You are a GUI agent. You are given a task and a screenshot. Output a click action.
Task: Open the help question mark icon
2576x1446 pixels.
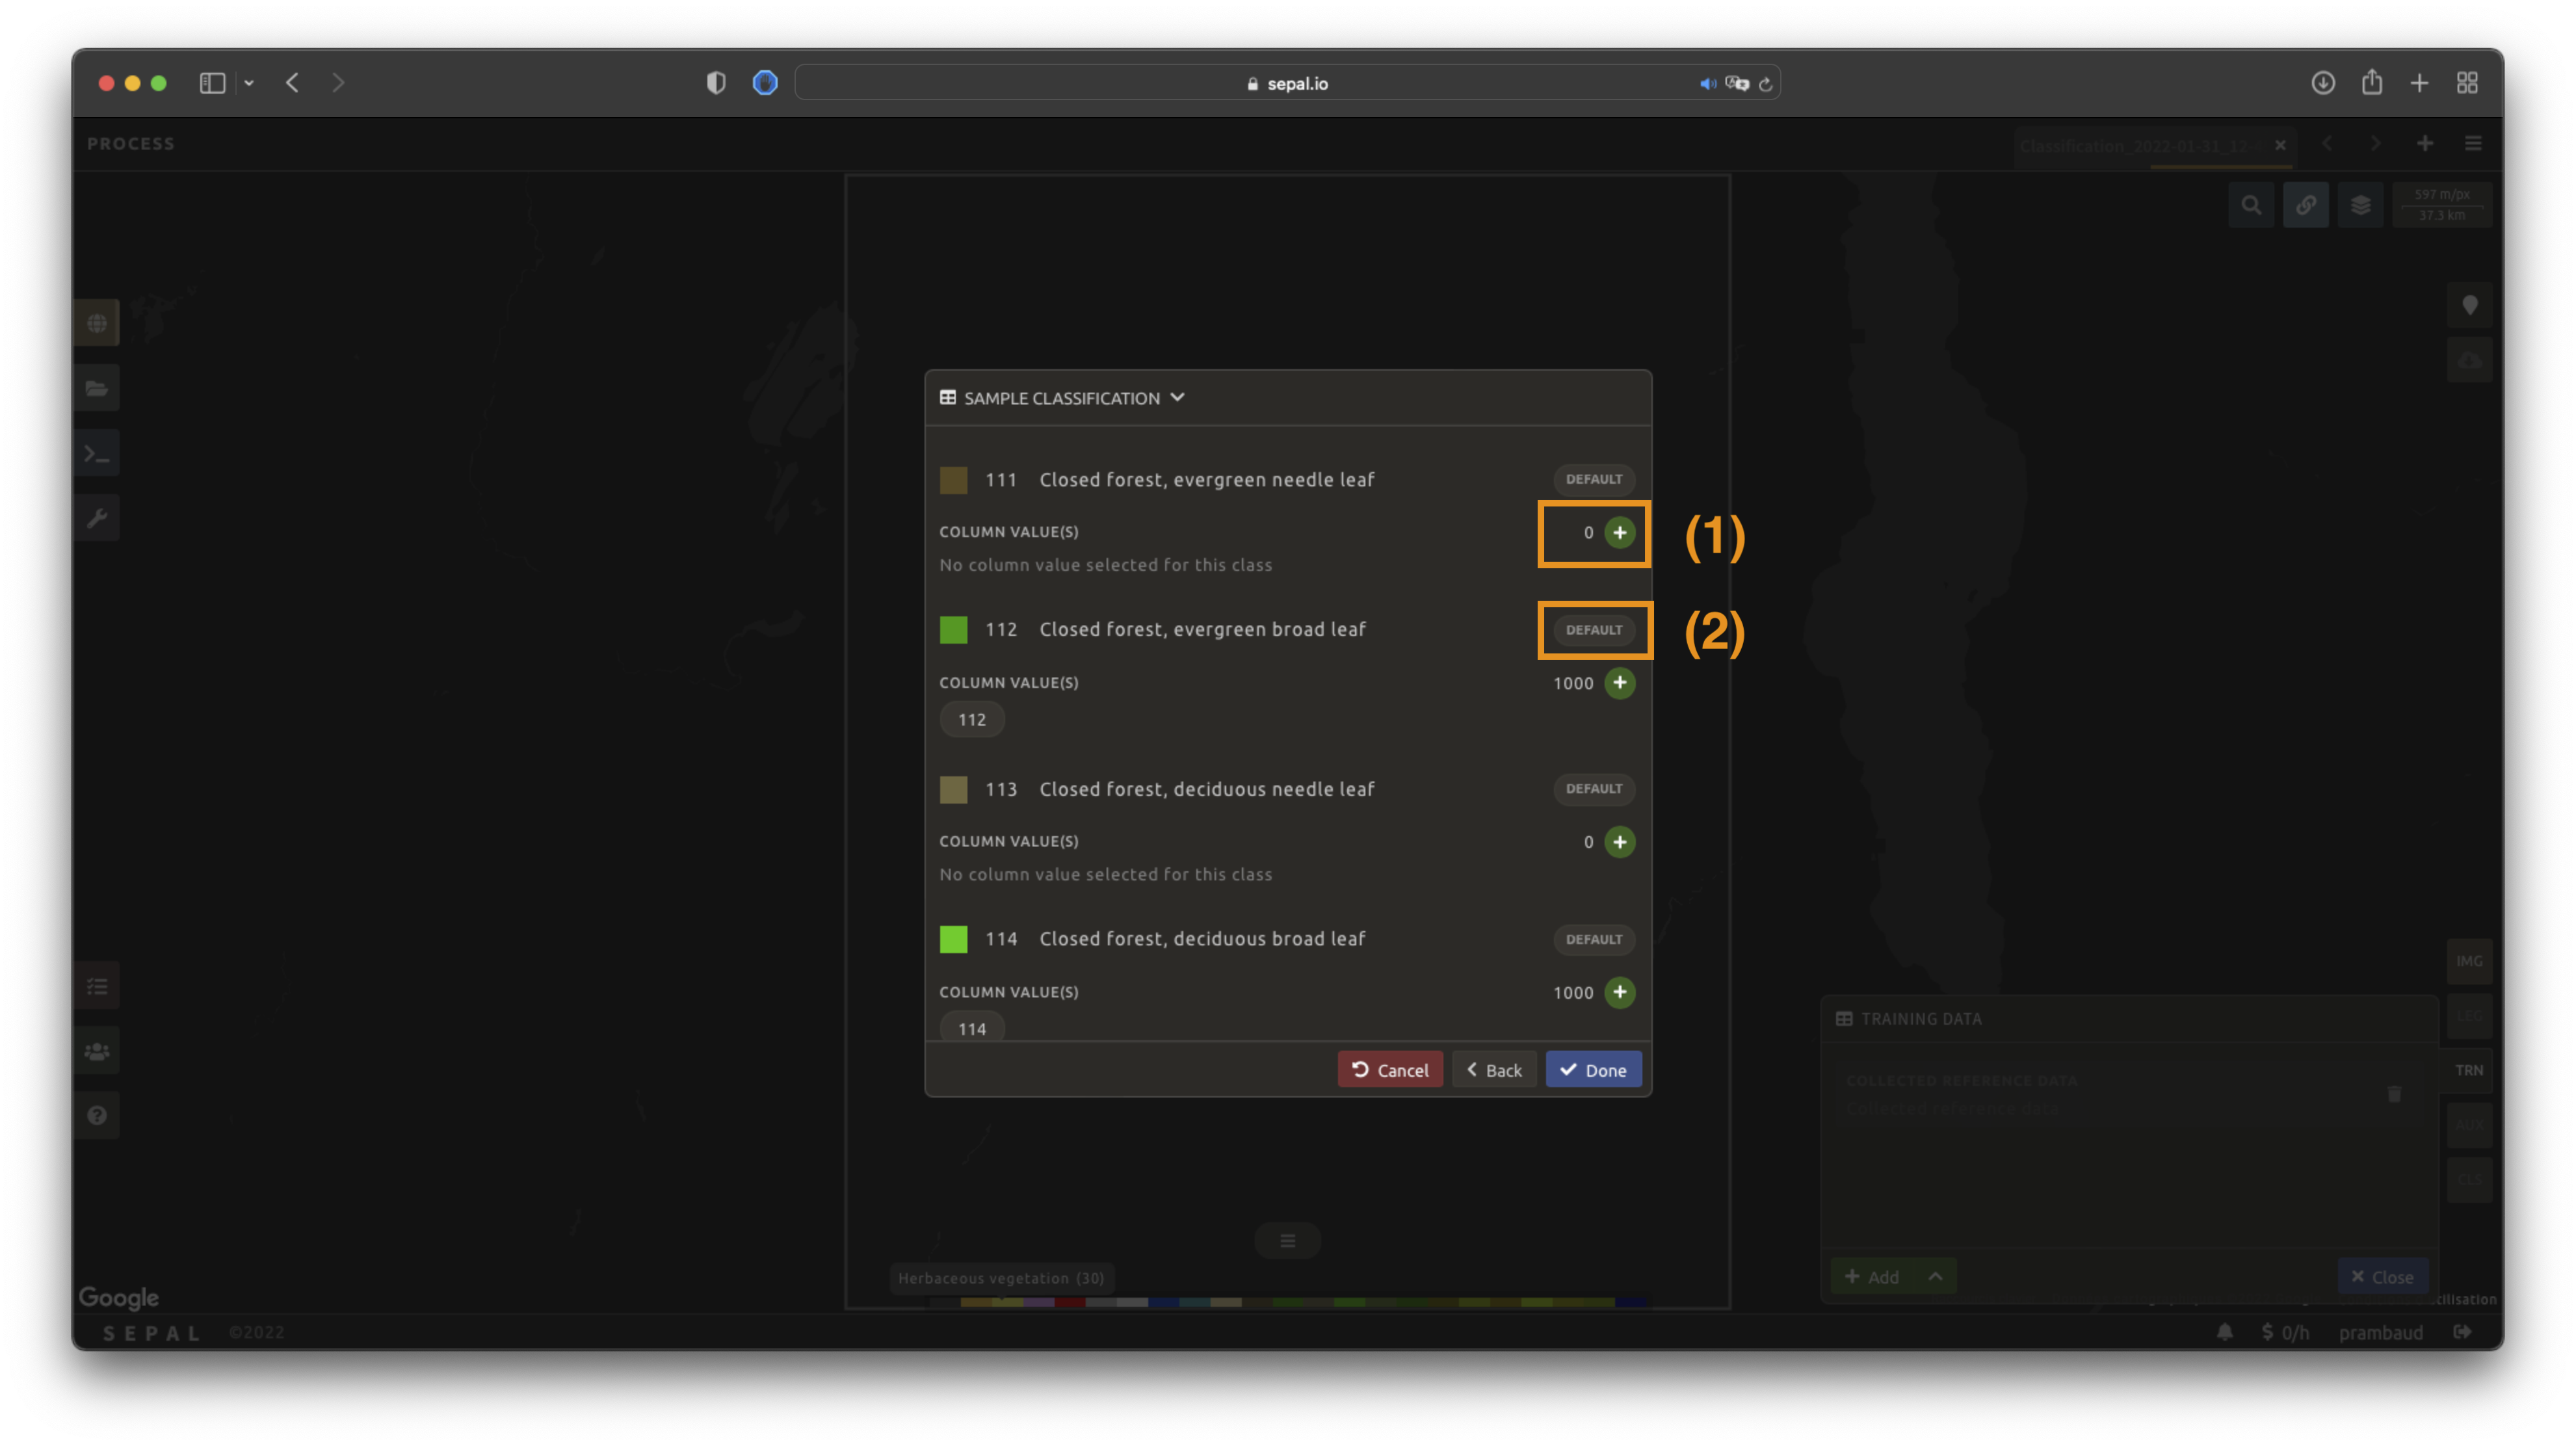click(97, 1115)
